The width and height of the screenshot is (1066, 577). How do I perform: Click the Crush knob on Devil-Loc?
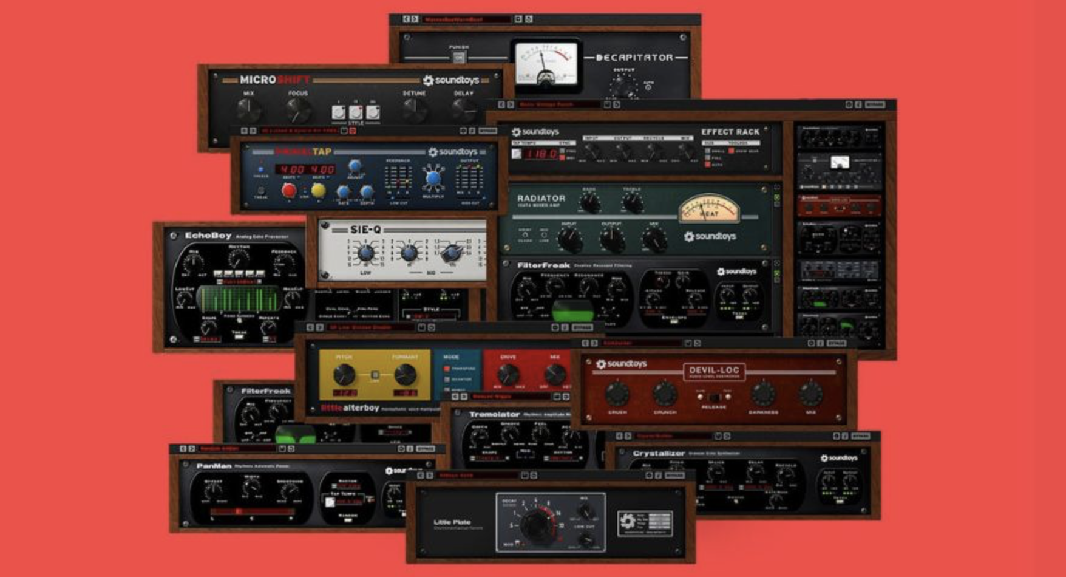(x=616, y=395)
